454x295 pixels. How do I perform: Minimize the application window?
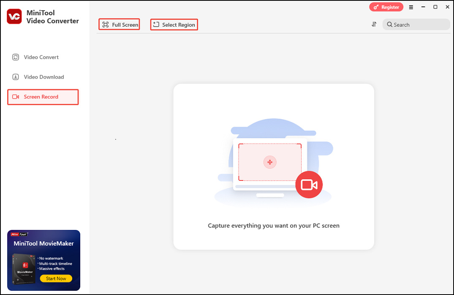tap(423, 7)
